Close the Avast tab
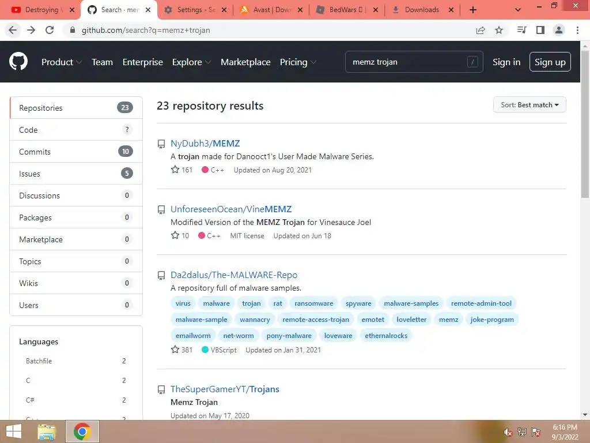 (300, 10)
